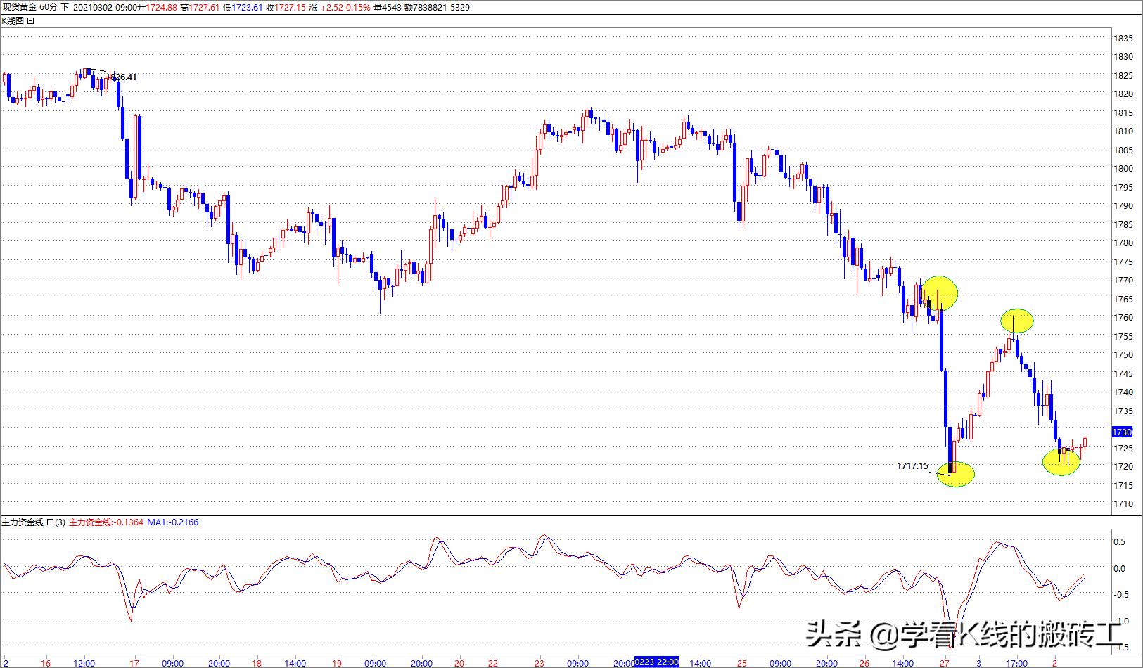Click the 1835 price axis label
The width and height of the screenshot is (1143, 668).
[x=1123, y=39]
